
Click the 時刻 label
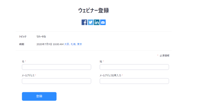tap(22, 44)
